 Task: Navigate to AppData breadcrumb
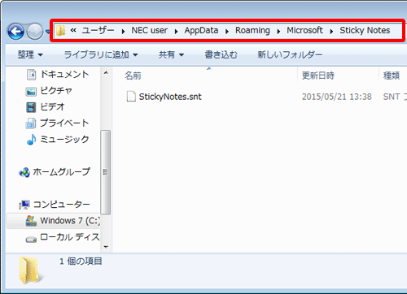[x=201, y=30]
